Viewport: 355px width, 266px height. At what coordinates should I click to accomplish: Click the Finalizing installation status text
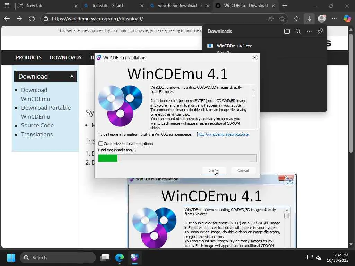[x=117, y=150]
